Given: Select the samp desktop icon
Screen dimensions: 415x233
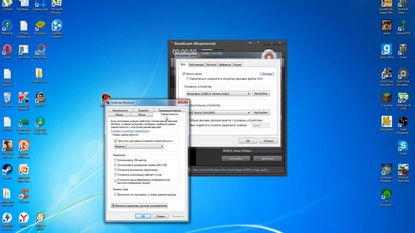Looking at the screenshot, I should (386, 27).
